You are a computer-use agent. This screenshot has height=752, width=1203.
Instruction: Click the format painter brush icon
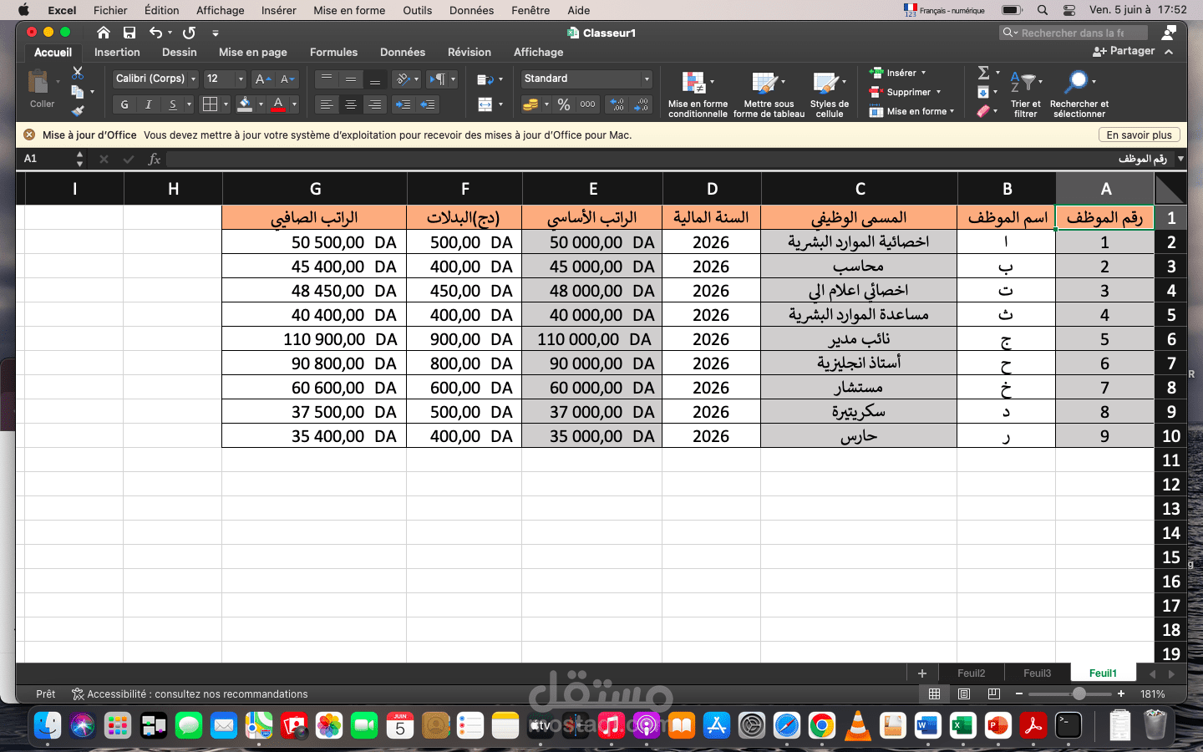tap(78, 109)
